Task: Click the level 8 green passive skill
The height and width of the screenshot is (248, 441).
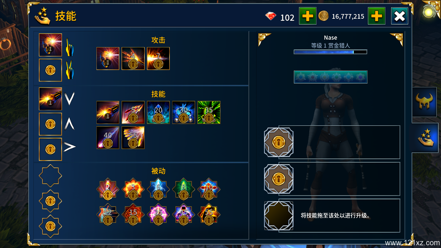Action: (x=184, y=189)
